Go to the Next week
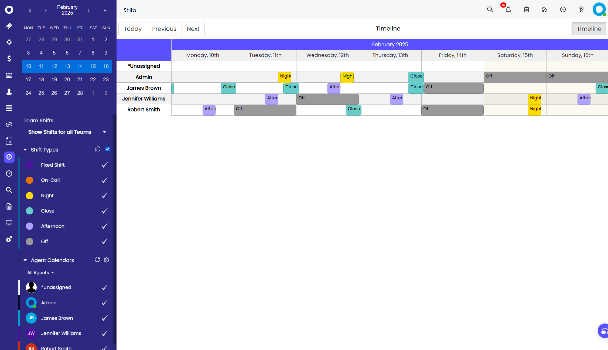The image size is (608, 350). click(x=193, y=29)
